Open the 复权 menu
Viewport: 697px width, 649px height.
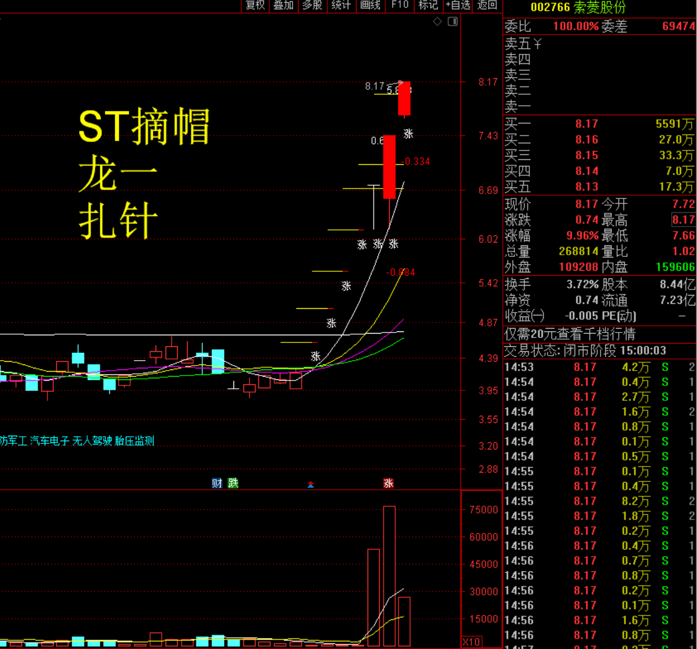coord(255,6)
